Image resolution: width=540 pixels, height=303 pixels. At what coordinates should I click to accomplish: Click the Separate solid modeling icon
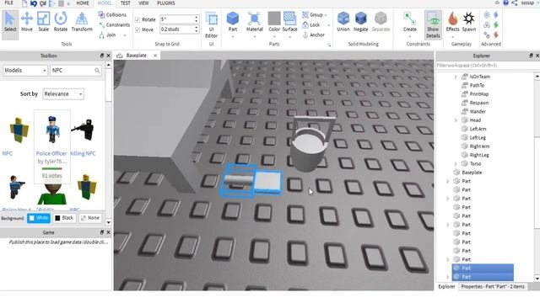381,22
